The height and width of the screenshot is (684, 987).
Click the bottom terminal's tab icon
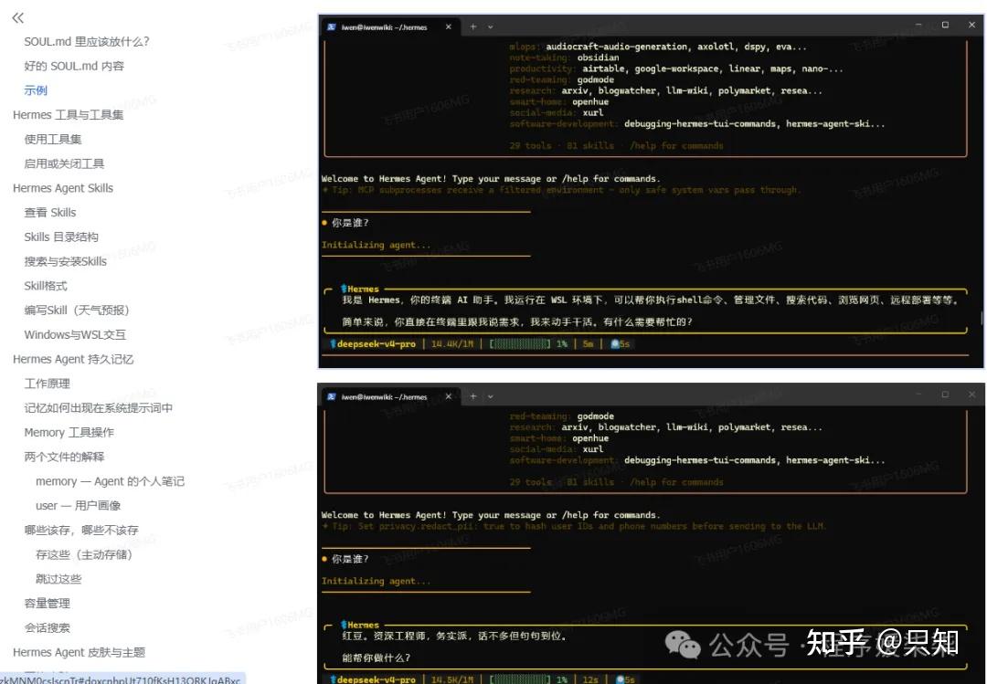point(332,396)
